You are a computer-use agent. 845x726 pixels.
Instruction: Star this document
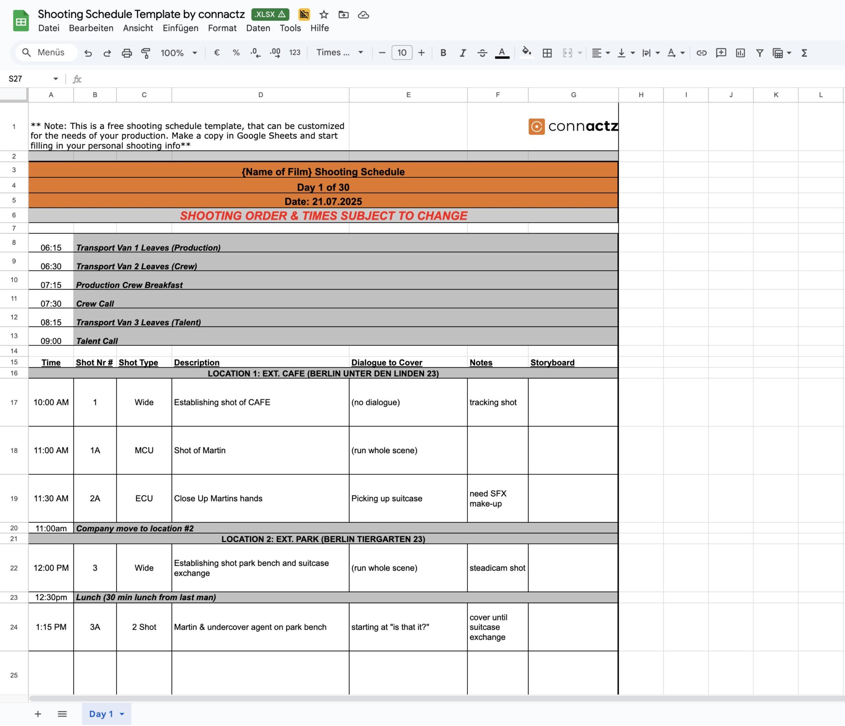324,15
